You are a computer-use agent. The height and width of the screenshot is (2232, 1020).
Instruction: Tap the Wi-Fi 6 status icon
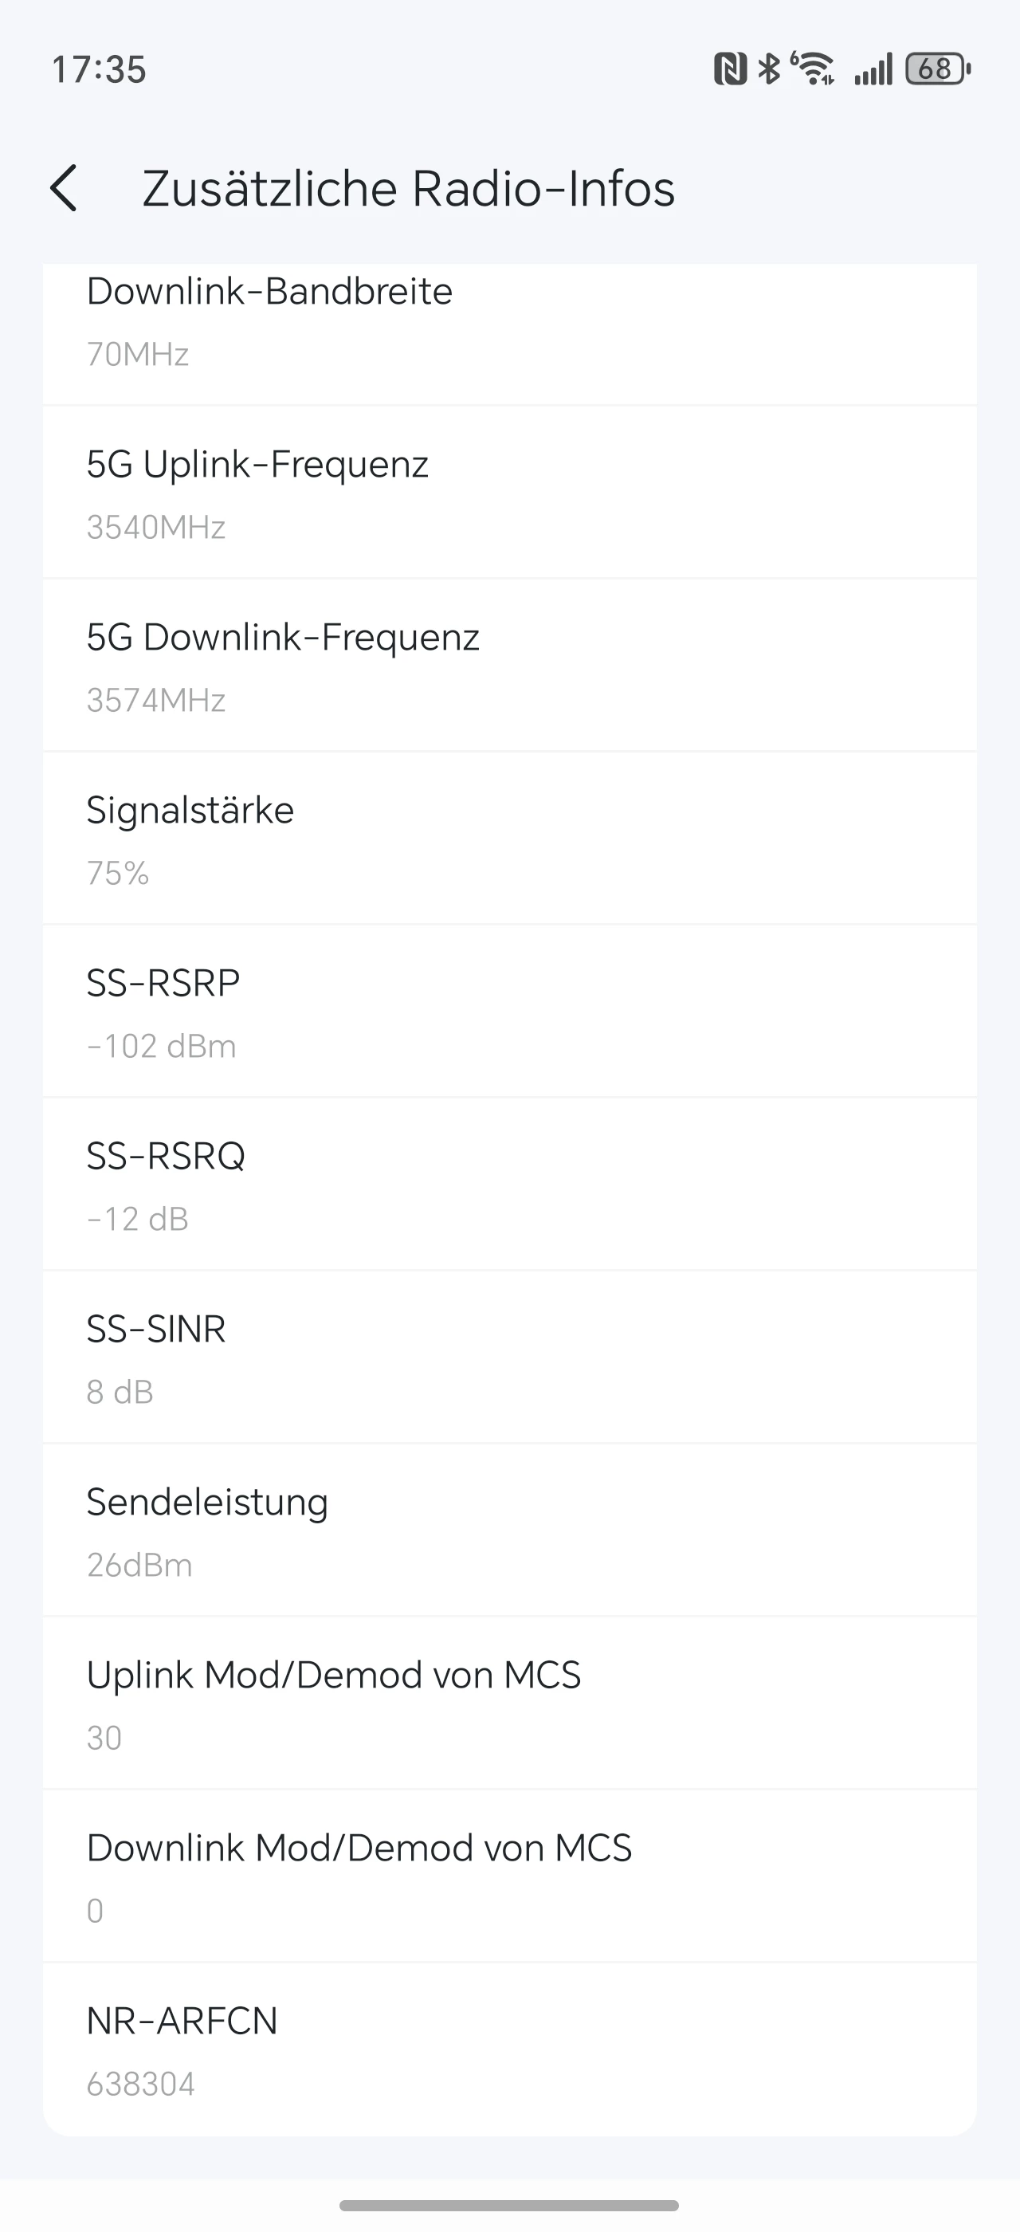(x=813, y=69)
